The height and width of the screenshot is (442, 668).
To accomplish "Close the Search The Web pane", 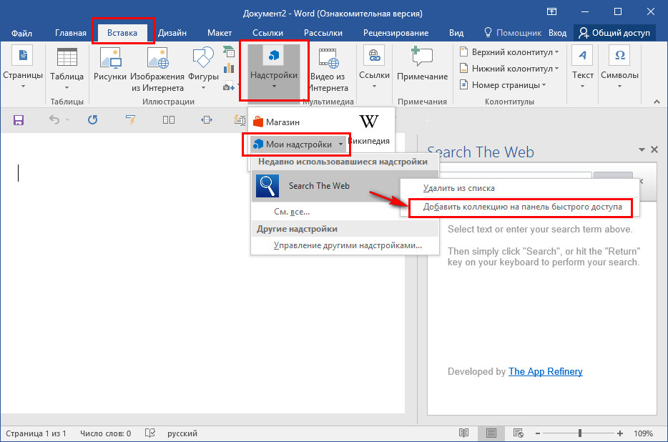I will tap(654, 149).
